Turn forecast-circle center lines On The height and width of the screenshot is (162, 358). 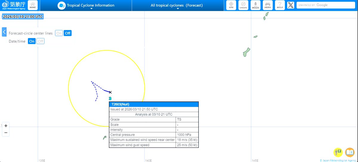tap(59, 33)
